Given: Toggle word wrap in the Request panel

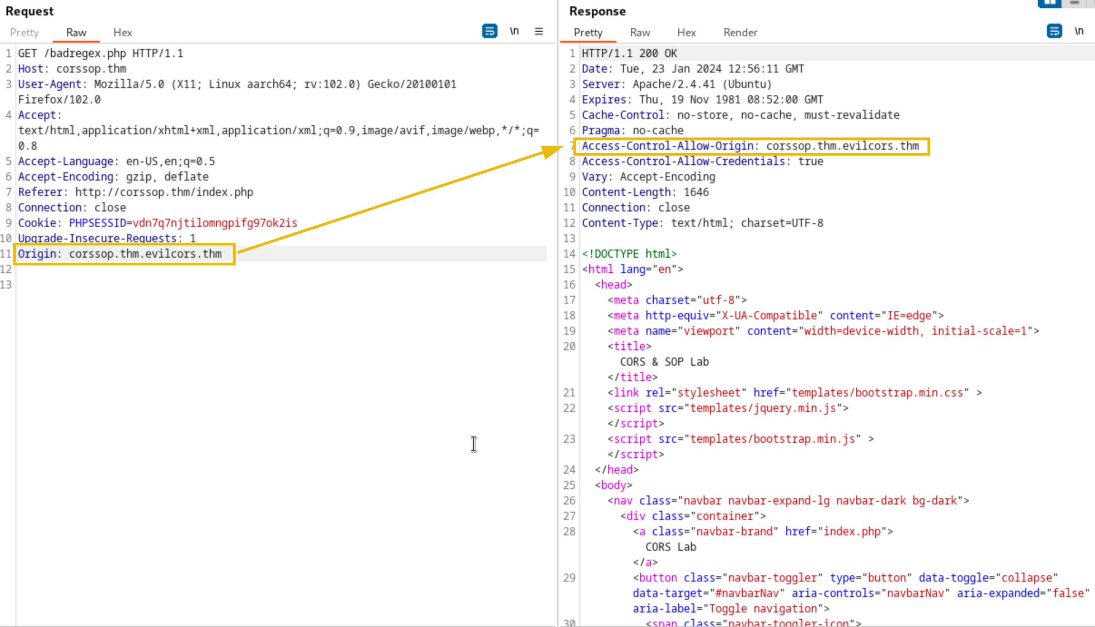Looking at the screenshot, I should point(489,31).
